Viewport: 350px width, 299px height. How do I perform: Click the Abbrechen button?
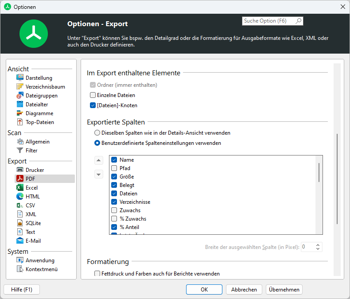click(244, 290)
